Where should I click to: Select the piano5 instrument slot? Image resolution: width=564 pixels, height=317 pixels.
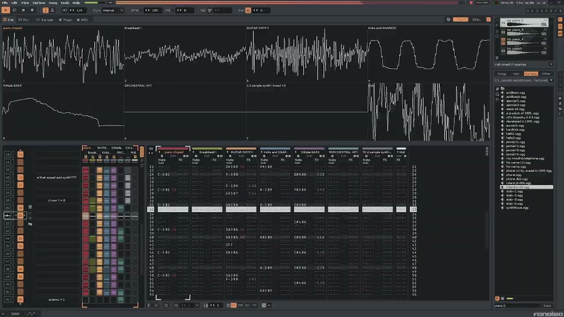[525, 51]
